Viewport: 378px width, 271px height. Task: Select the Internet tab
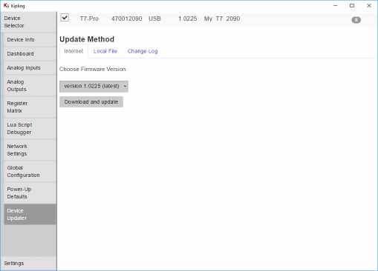74,51
